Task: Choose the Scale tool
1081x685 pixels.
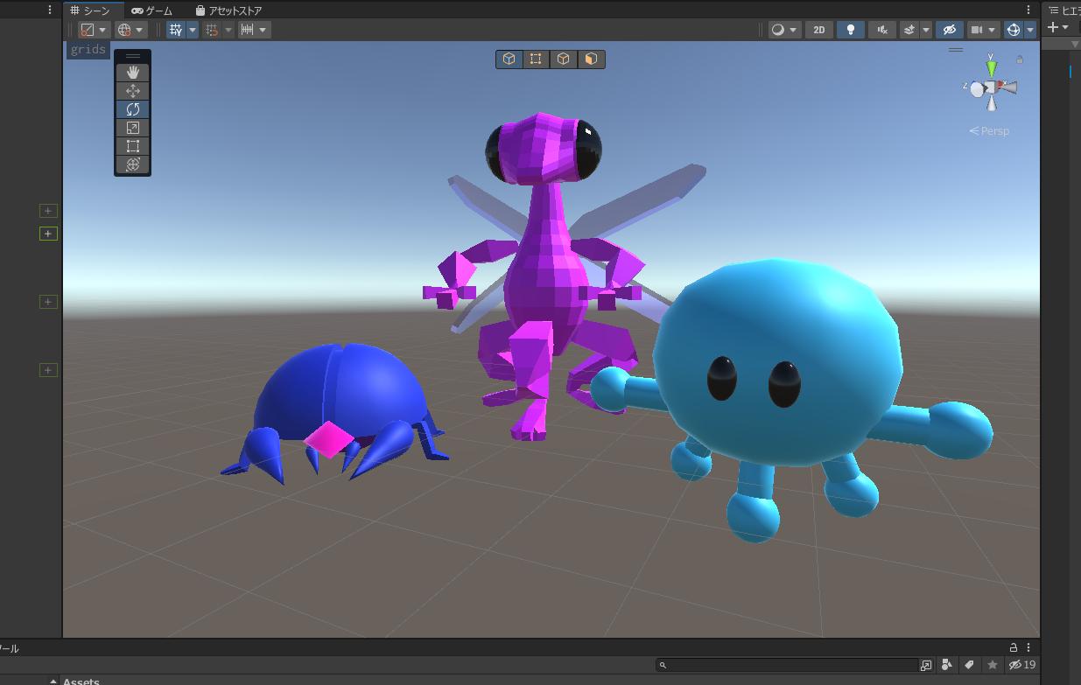Action: (133, 128)
